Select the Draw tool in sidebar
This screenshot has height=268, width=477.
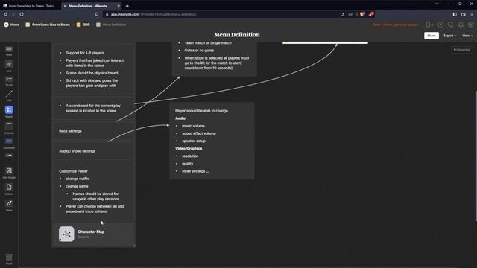9,205
